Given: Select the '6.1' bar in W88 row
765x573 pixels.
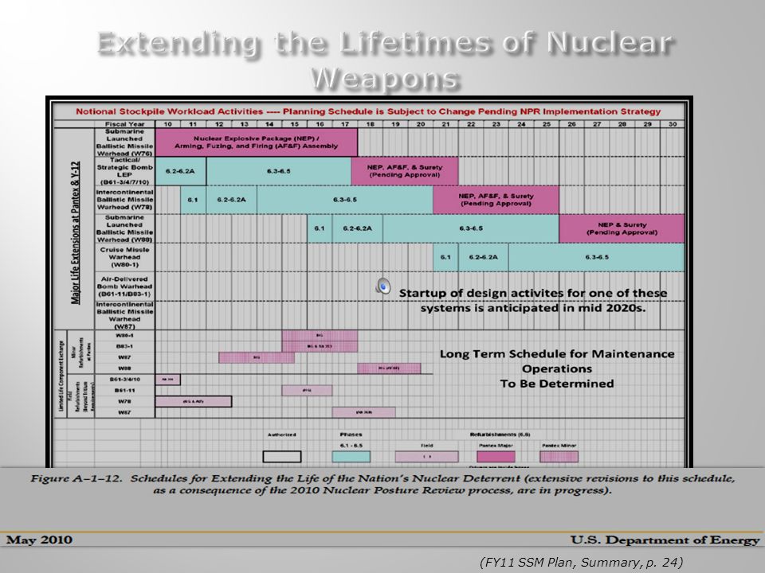Looking at the screenshot, I should (x=320, y=228).
